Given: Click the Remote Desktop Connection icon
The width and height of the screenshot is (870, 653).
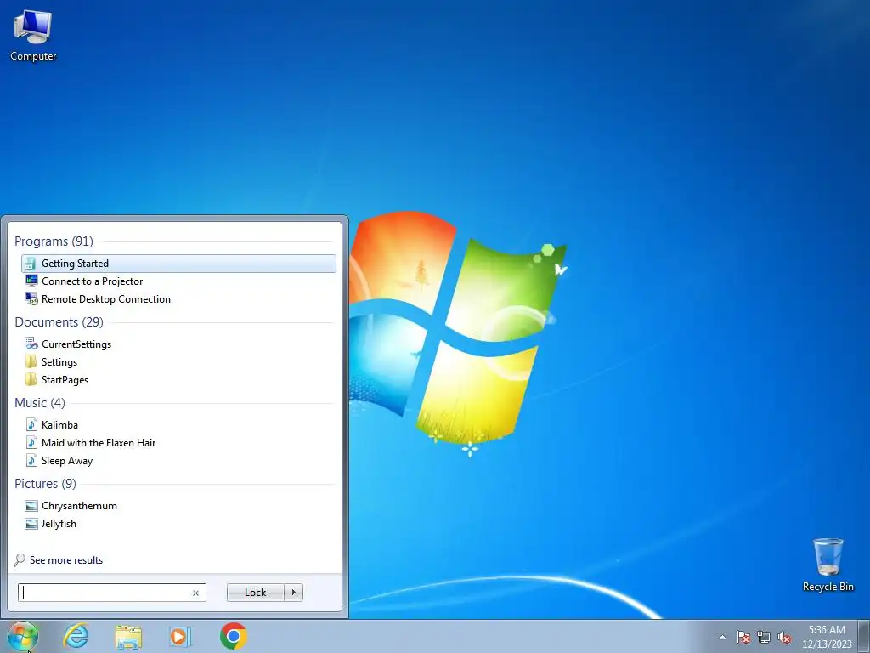Looking at the screenshot, I should coord(31,298).
